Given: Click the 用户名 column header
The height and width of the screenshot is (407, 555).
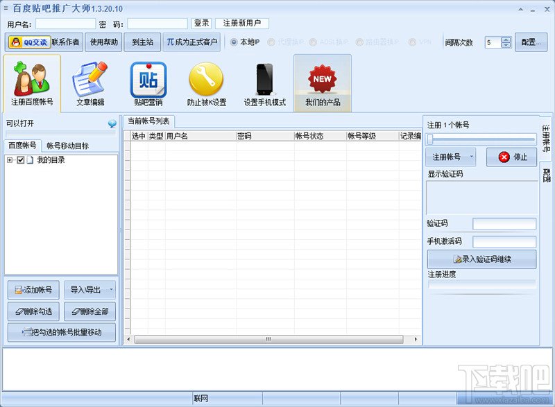Looking at the screenshot, I should [x=200, y=136].
